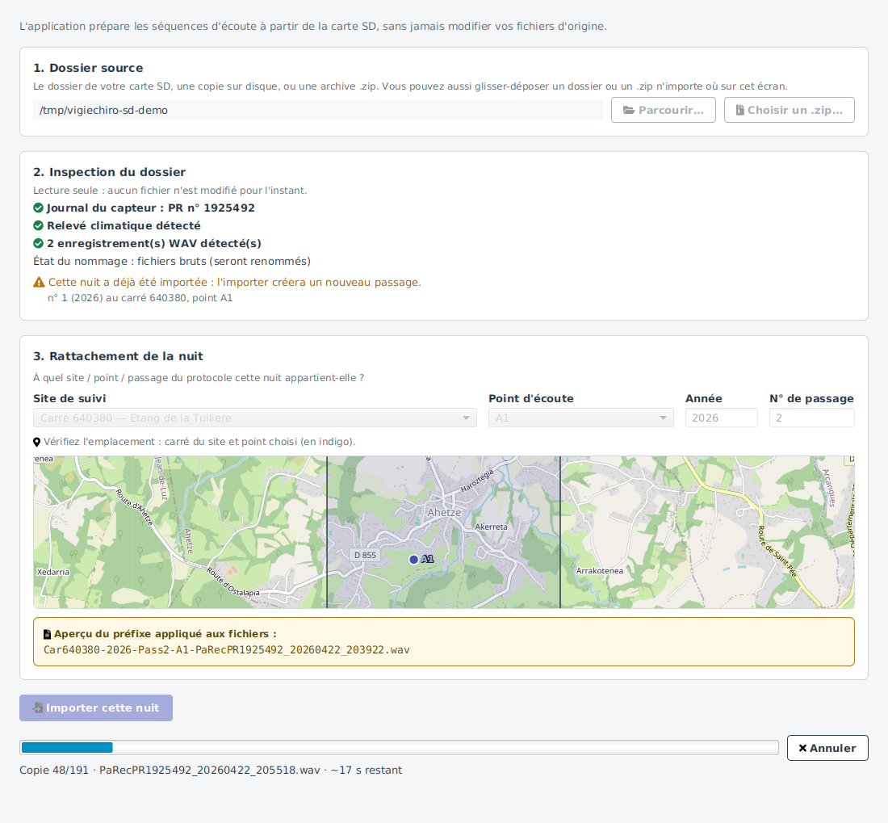Click the '2. Inspection du dossier' heading

[x=109, y=172]
